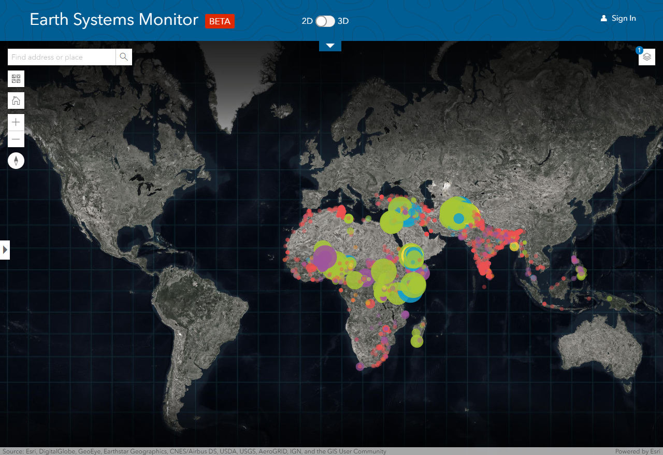Click the Earth Systems Monitor title

click(x=114, y=20)
